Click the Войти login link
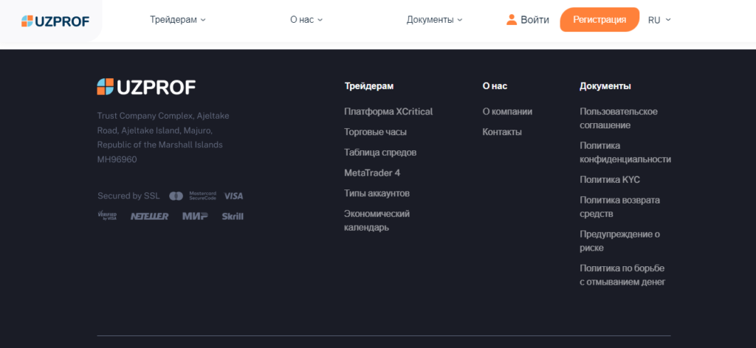 [x=535, y=20]
